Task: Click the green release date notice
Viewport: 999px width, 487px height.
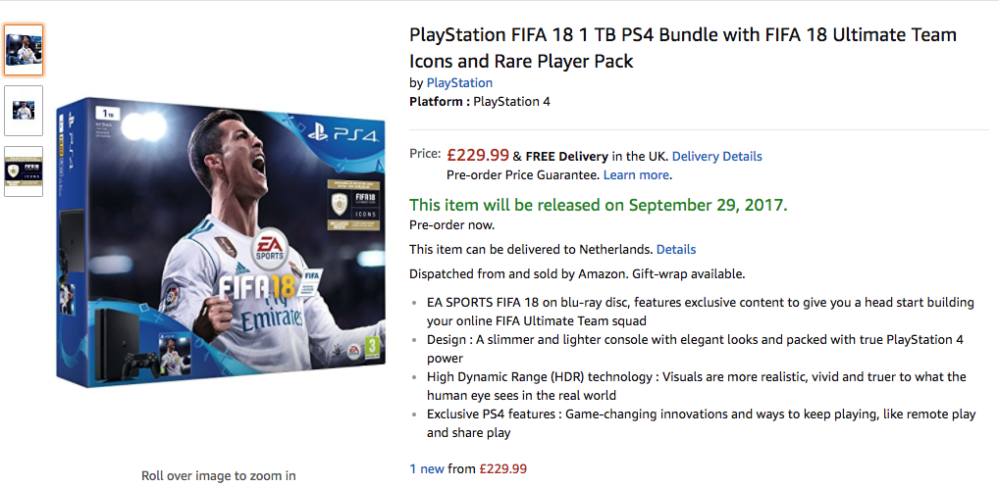Action: pyautogui.click(x=598, y=205)
